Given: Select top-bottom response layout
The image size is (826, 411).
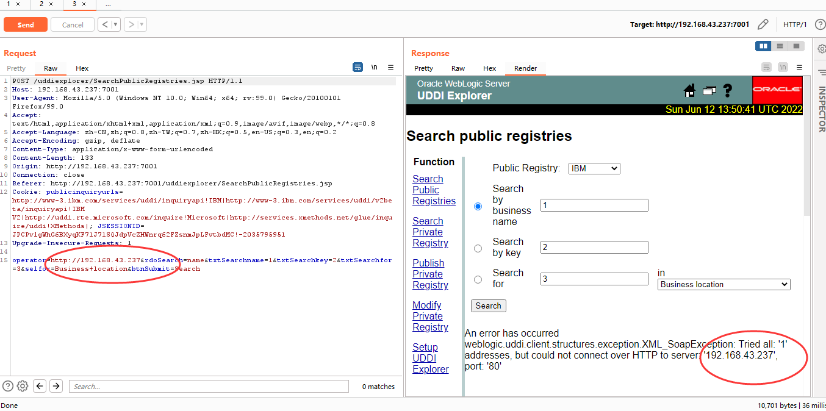Looking at the screenshot, I should coord(779,46).
